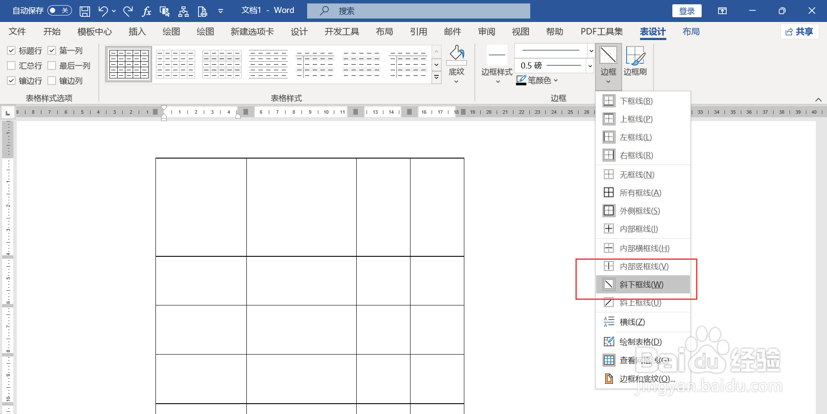The height and width of the screenshot is (414, 827).
Task: Click the Save icon in title bar
Action: [x=85, y=11]
